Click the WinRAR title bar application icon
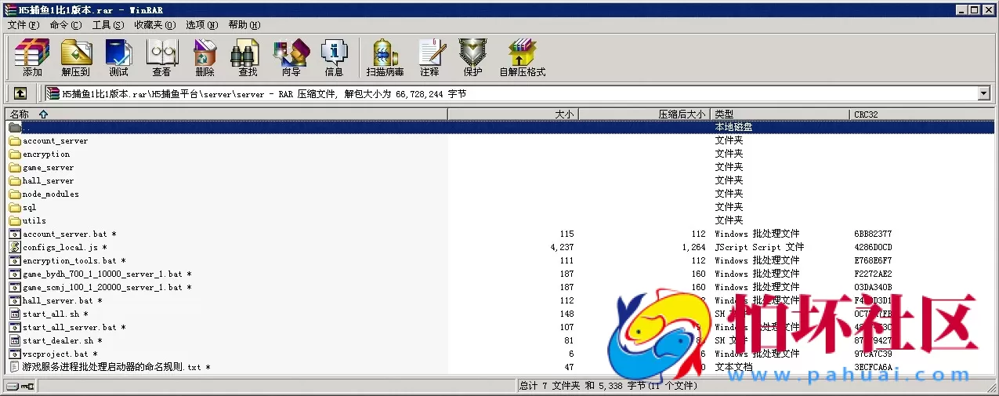The width and height of the screenshot is (999, 396). pyautogui.click(x=10, y=9)
